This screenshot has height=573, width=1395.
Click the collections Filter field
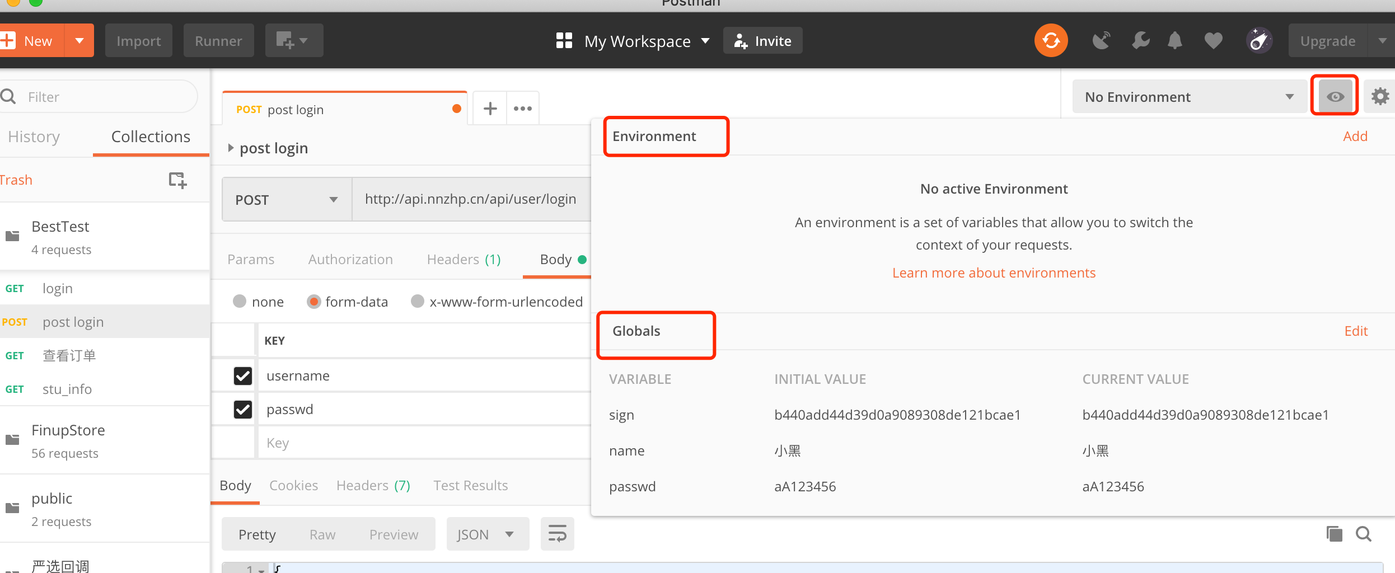click(99, 97)
